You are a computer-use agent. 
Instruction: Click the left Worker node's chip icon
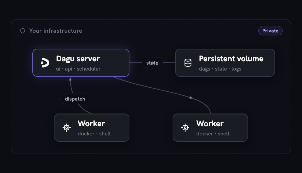point(67,128)
